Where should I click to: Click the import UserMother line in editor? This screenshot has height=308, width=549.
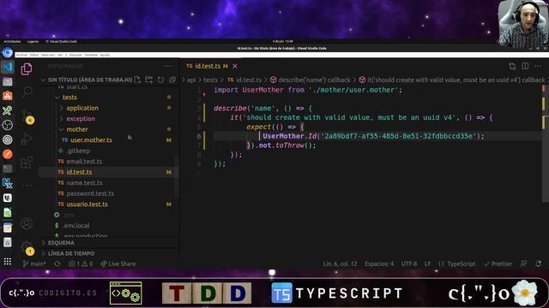click(308, 90)
